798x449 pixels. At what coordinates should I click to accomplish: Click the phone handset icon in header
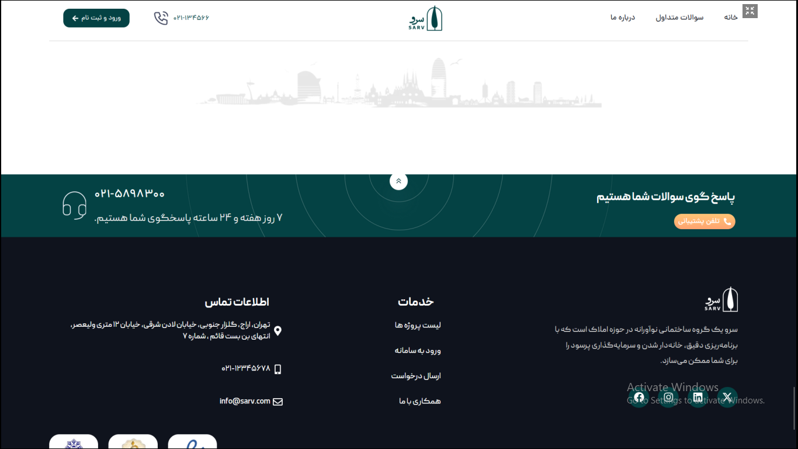(161, 18)
